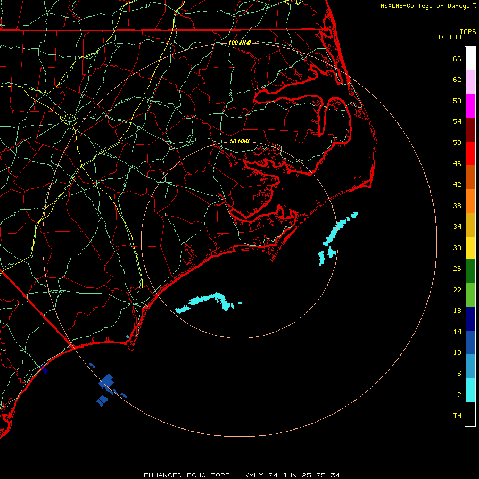Click the legend value 38
This screenshot has width=479, height=479.
(x=457, y=205)
